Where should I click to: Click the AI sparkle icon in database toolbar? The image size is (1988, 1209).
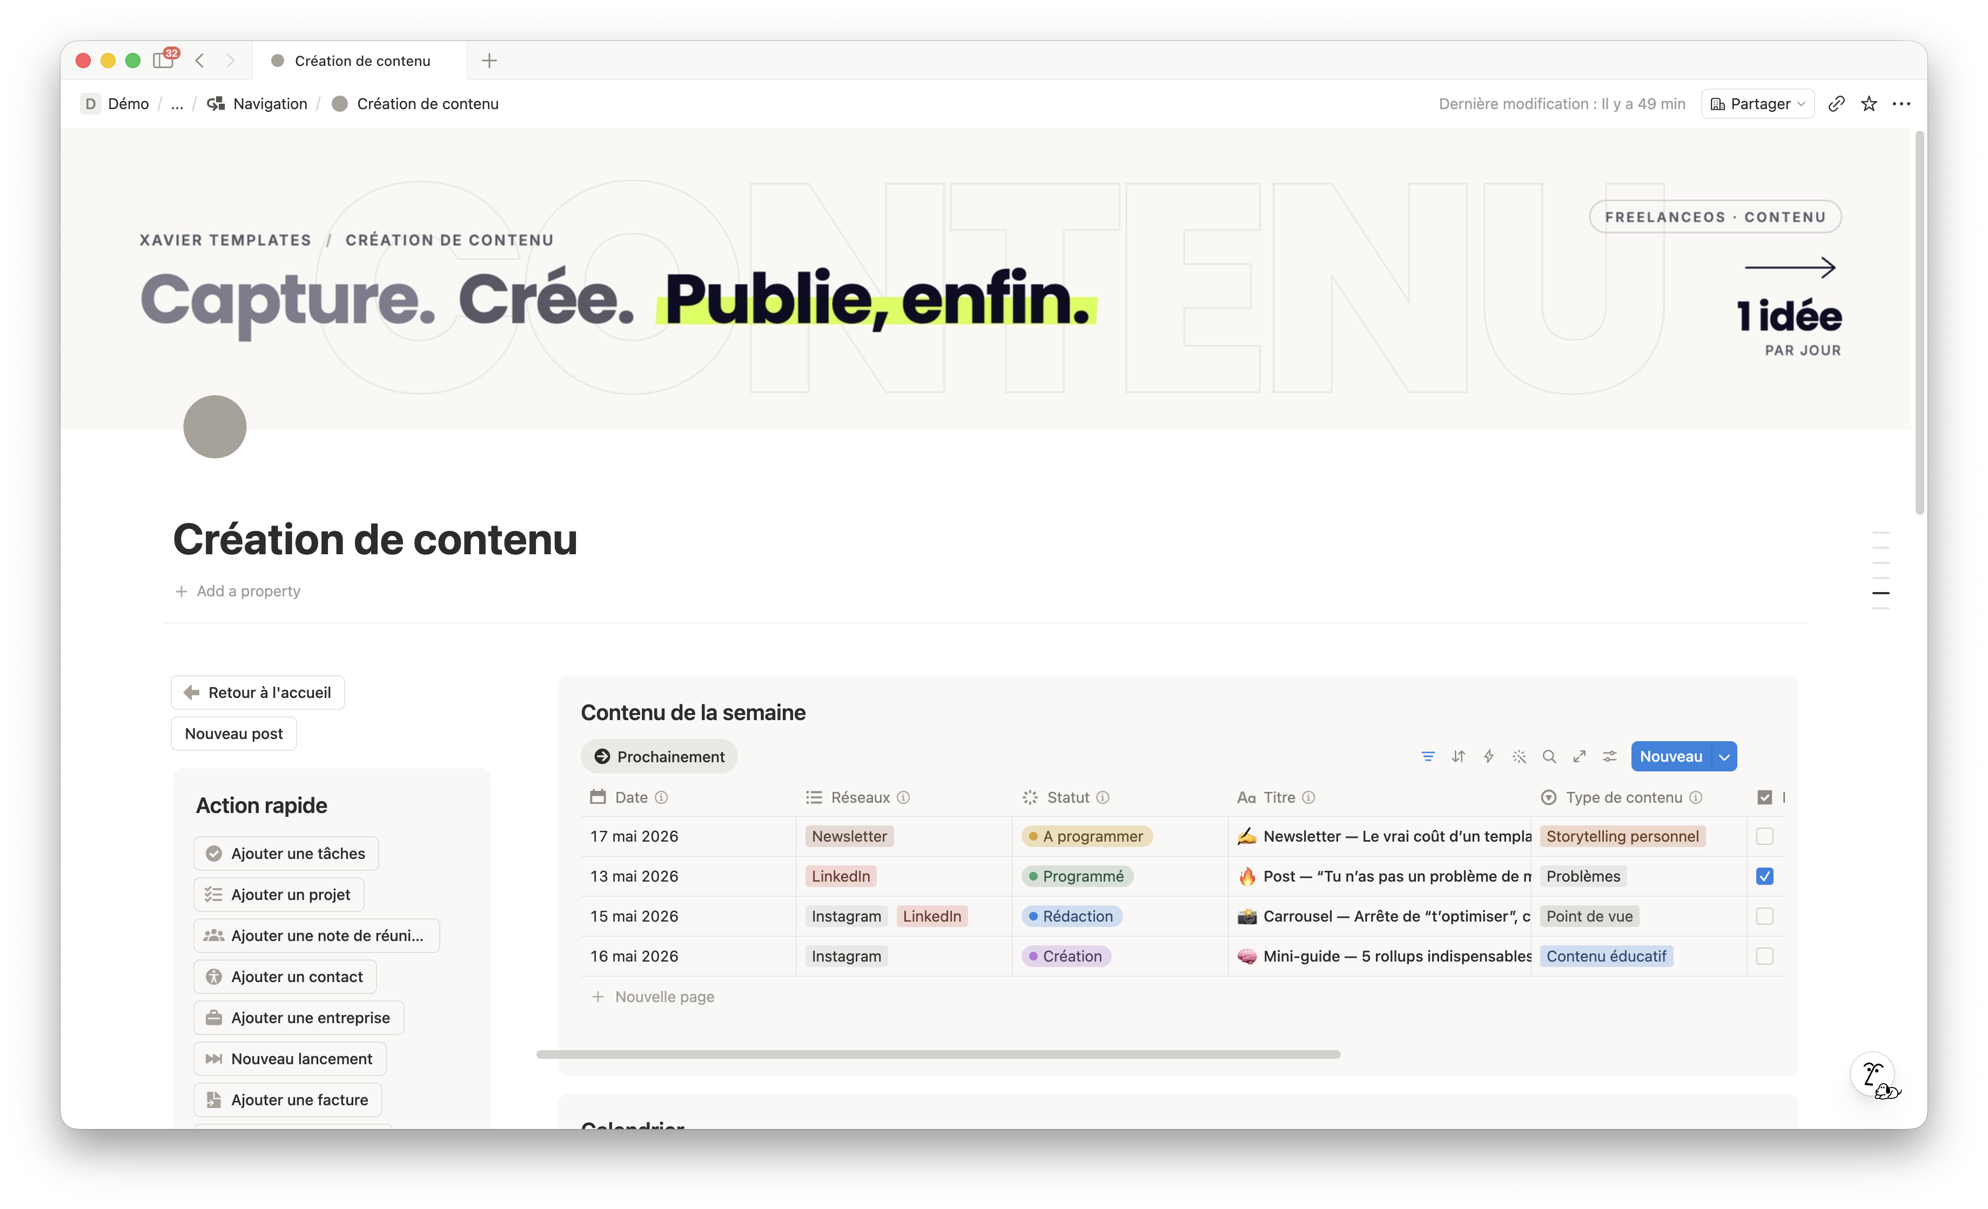1519,756
